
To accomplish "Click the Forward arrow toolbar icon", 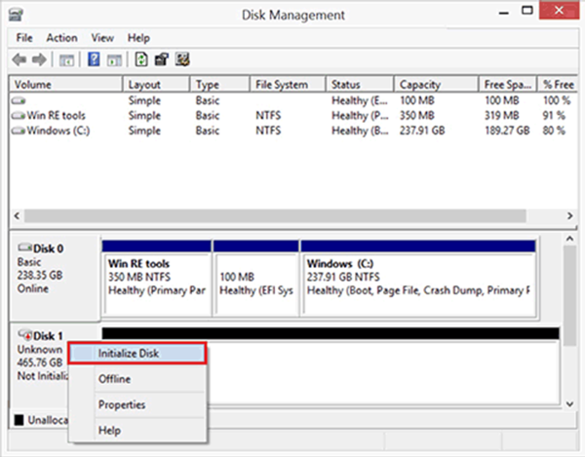I will [39, 59].
